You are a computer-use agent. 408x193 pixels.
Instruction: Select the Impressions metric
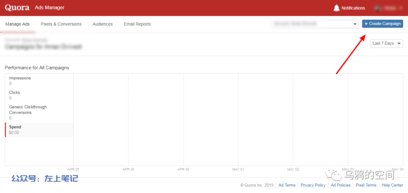39,80
